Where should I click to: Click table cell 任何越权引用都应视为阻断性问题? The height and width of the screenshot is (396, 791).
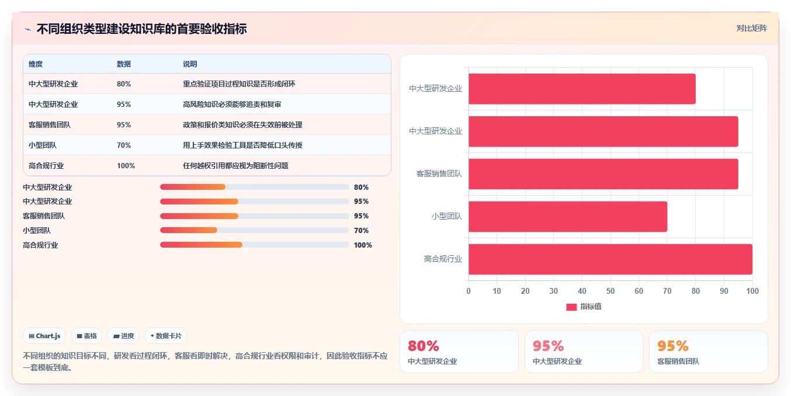pyautogui.click(x=235, y=166)
